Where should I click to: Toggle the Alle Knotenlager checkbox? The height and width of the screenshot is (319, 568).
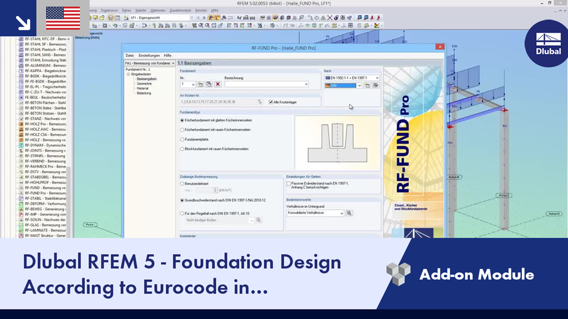pos(271,102)
